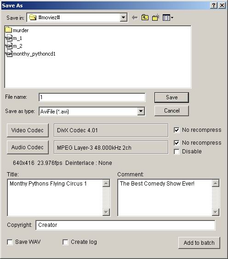Expand the Save as type dropdown
This screenshot has height=259, width=228.
click(141, 111)
